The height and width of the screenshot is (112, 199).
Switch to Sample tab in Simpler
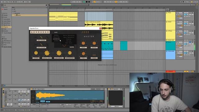click(x=93, y=89)
